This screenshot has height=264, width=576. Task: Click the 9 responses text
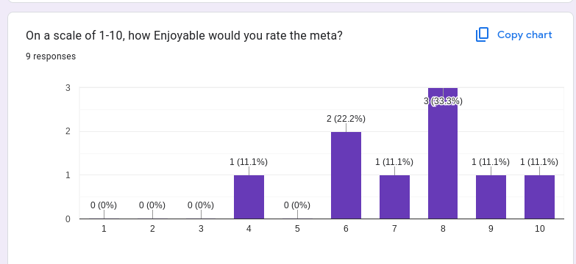[51, 56]
